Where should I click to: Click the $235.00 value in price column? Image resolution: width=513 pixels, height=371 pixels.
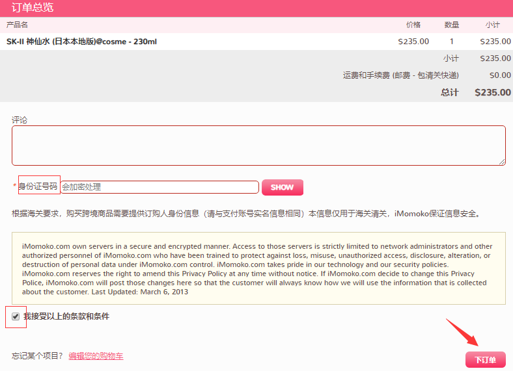[x=413, y=42]
